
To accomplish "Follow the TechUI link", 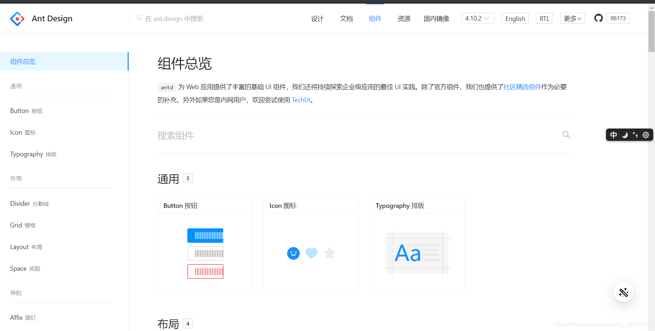I will [x=301, y=100].
